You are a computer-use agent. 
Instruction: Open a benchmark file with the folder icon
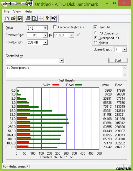(13, 18)
